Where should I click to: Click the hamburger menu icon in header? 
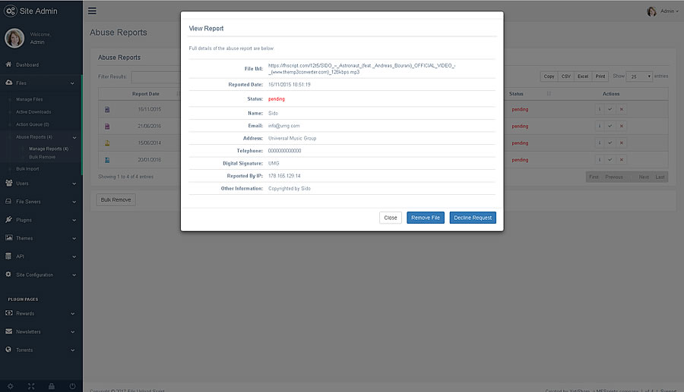[x=92, y=11]
